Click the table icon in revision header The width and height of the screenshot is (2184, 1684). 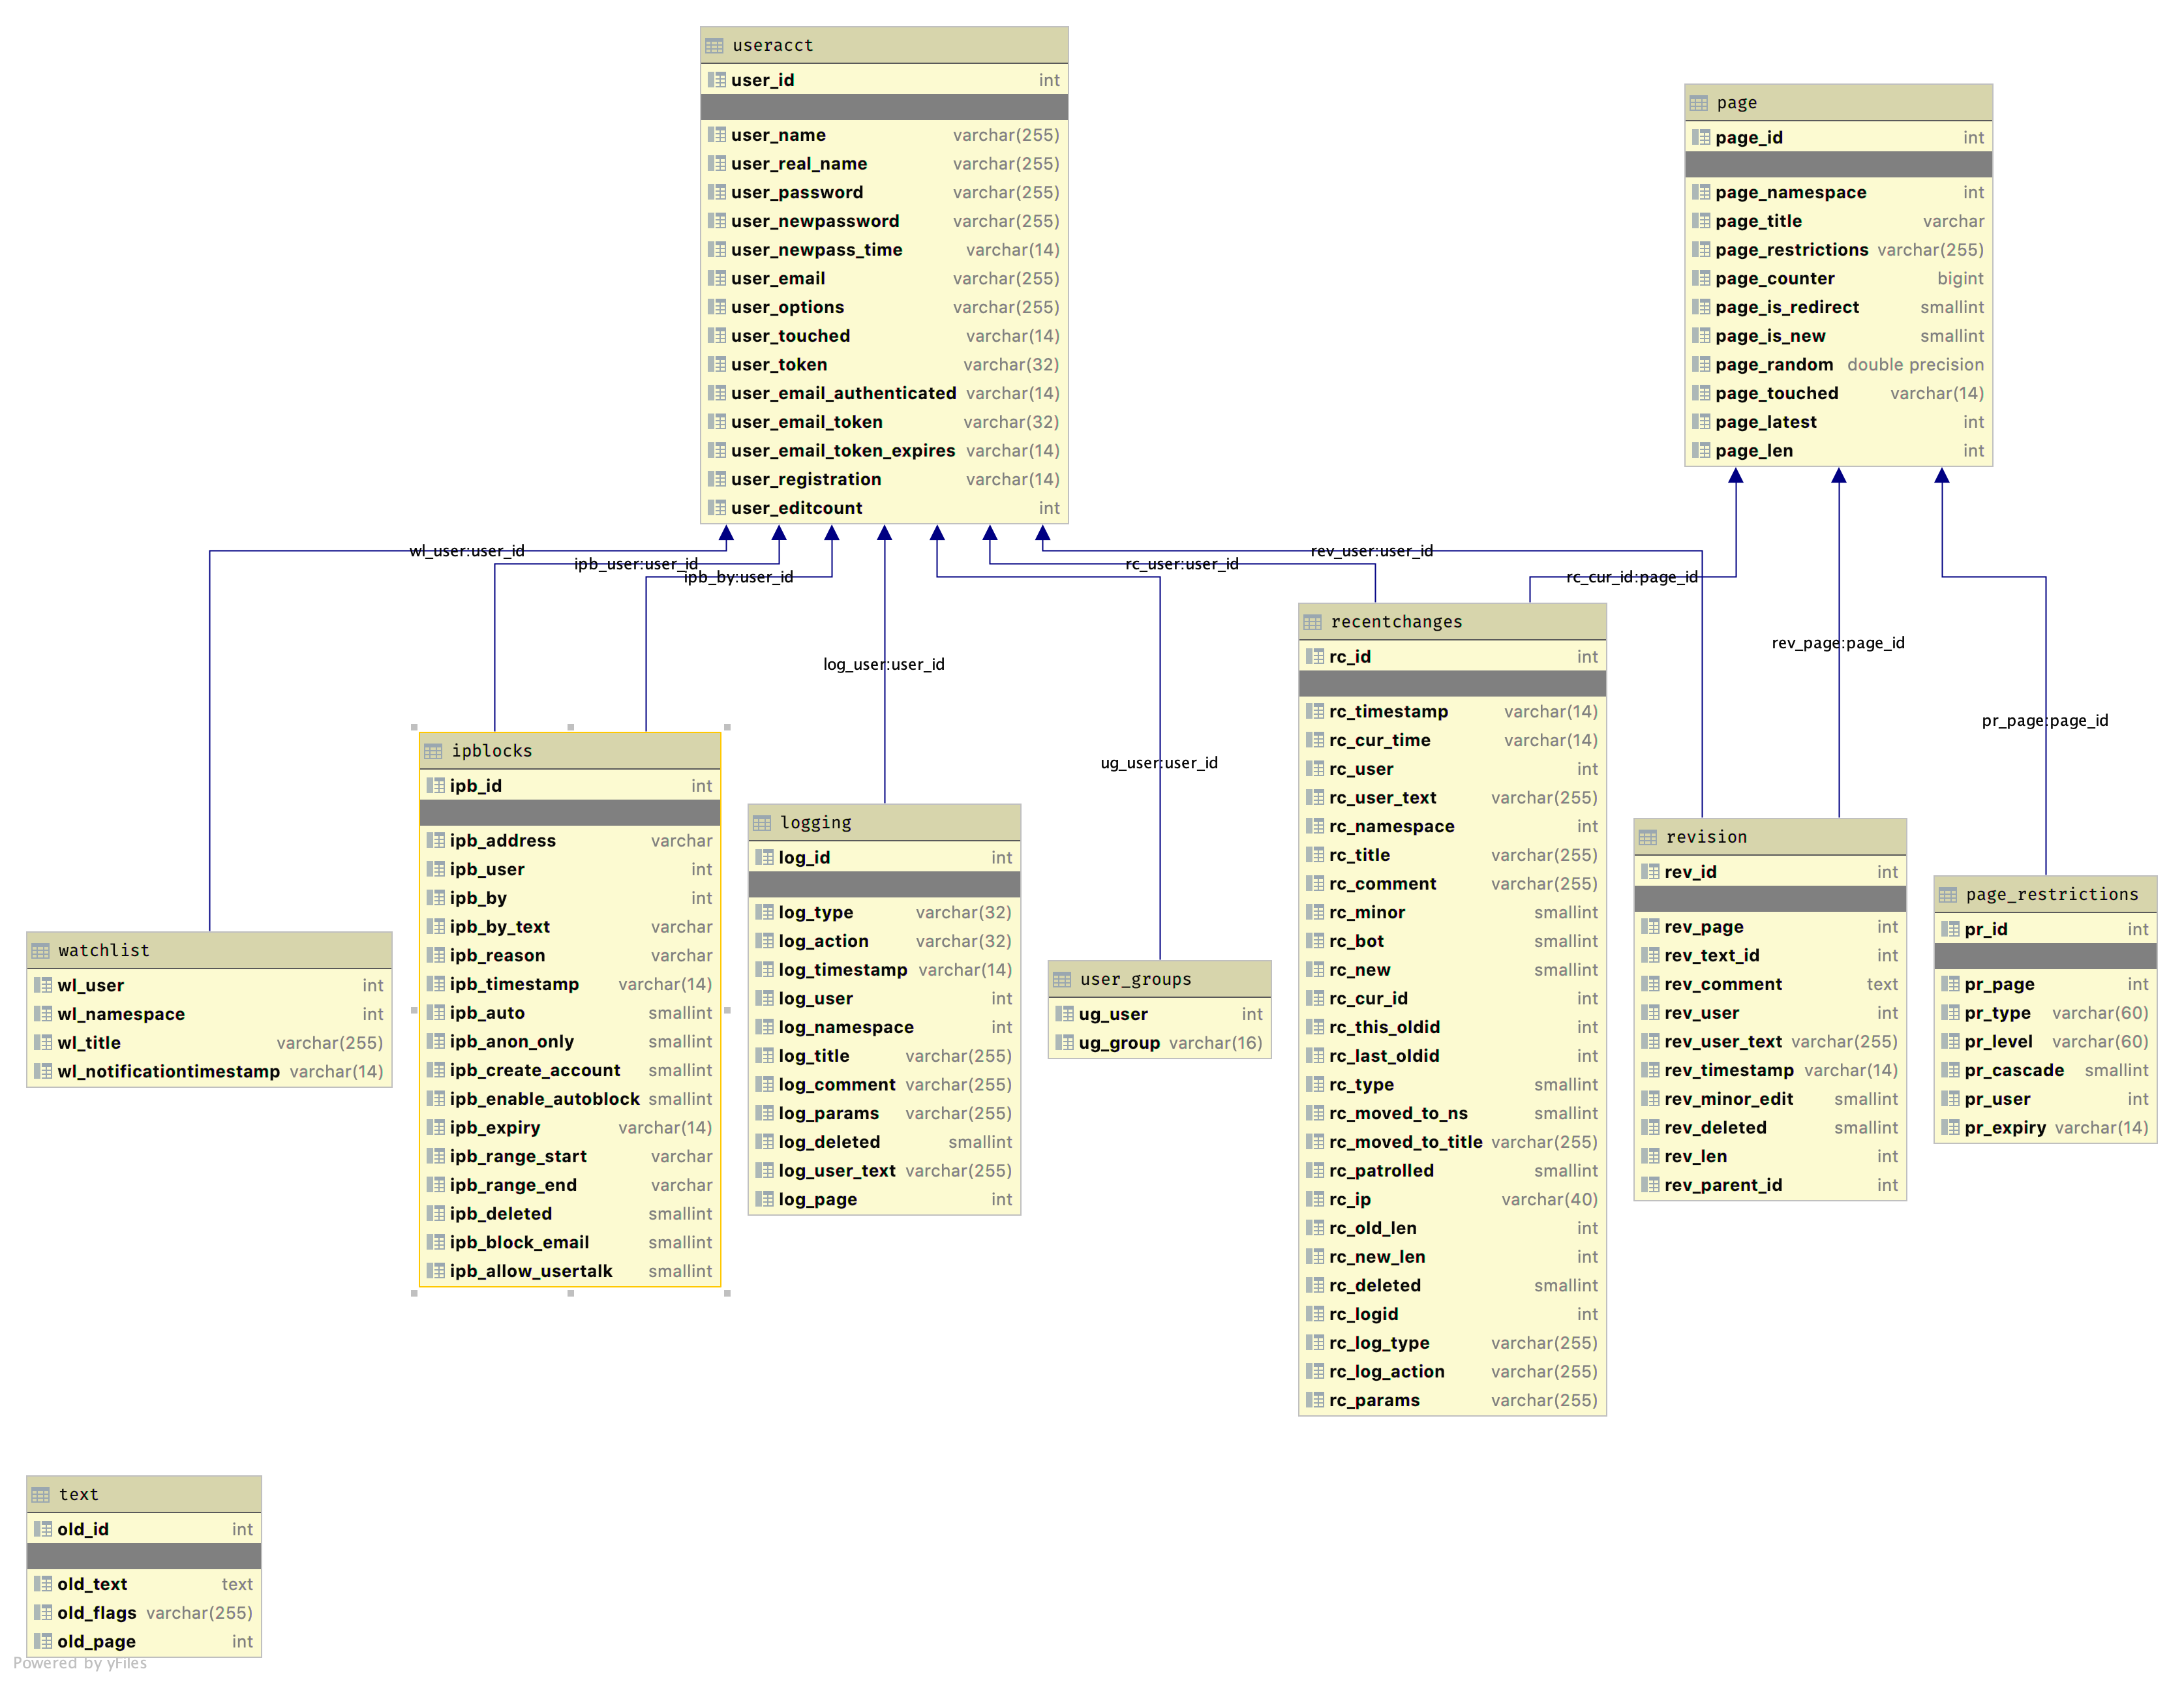1648,837
